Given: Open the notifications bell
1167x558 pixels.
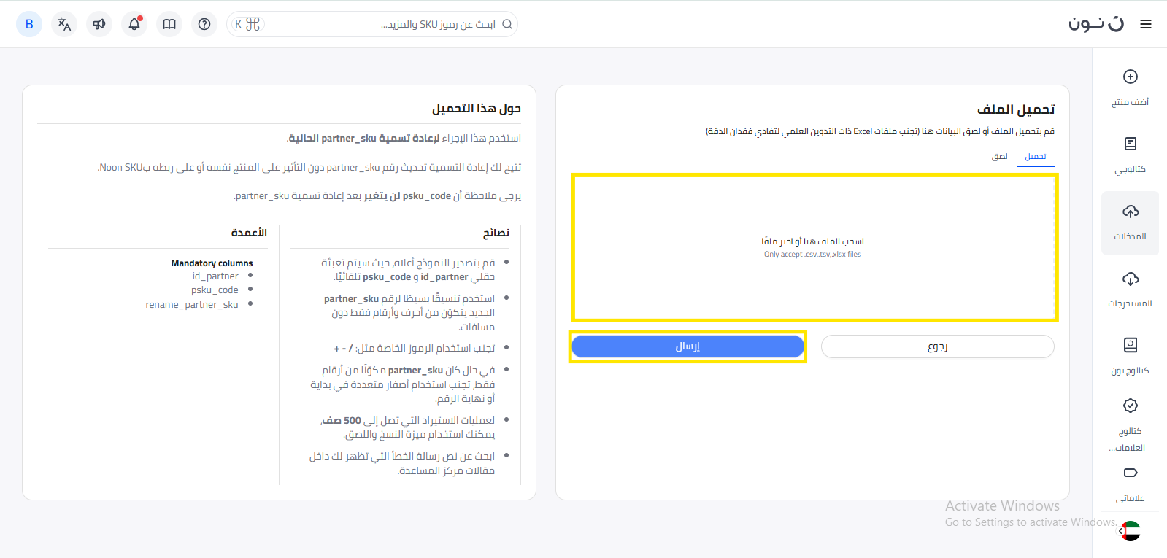Looking at the screenshot, I should pos(134,24).
